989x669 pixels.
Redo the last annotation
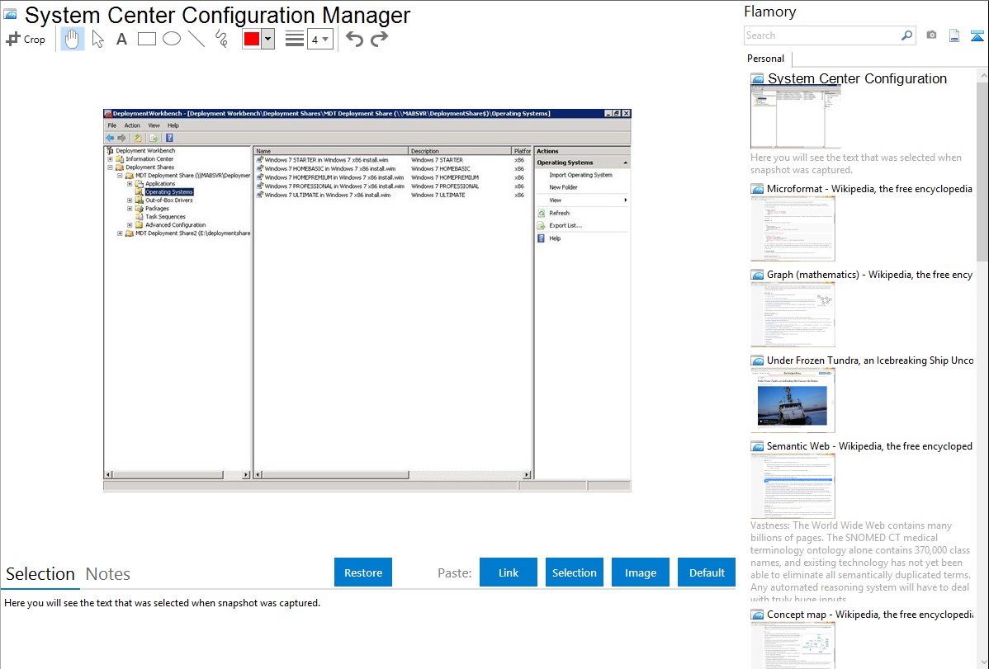click(x=379, y=39)
